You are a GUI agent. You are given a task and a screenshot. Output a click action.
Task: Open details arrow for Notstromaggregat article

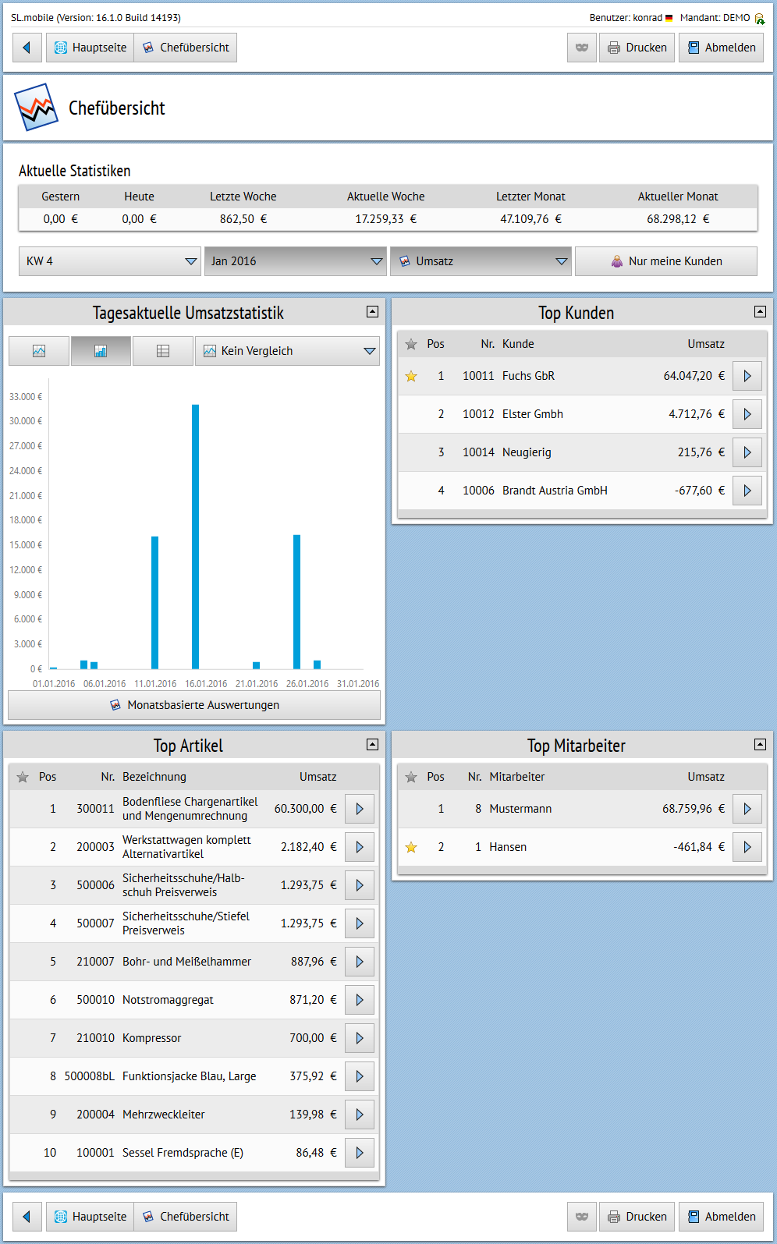tap(359, 1000)
